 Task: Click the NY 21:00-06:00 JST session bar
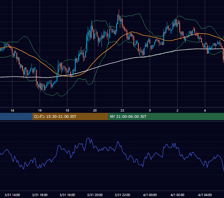(x=166, y=116)
